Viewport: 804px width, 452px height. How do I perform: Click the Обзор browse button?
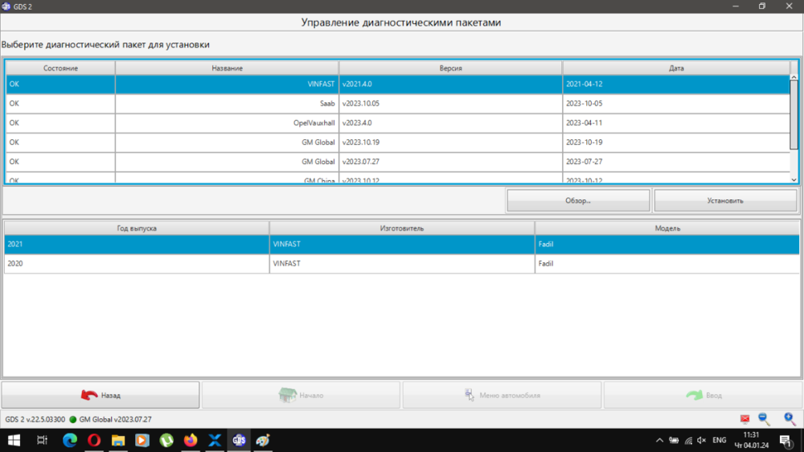click(578, 200)
